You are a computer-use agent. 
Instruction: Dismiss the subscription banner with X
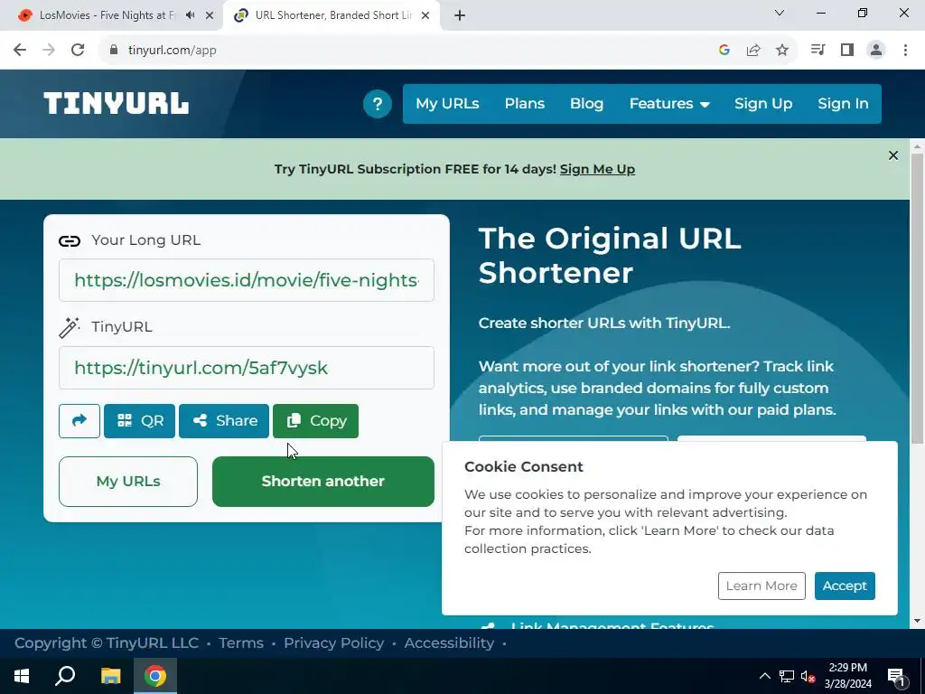coord(893,155)
